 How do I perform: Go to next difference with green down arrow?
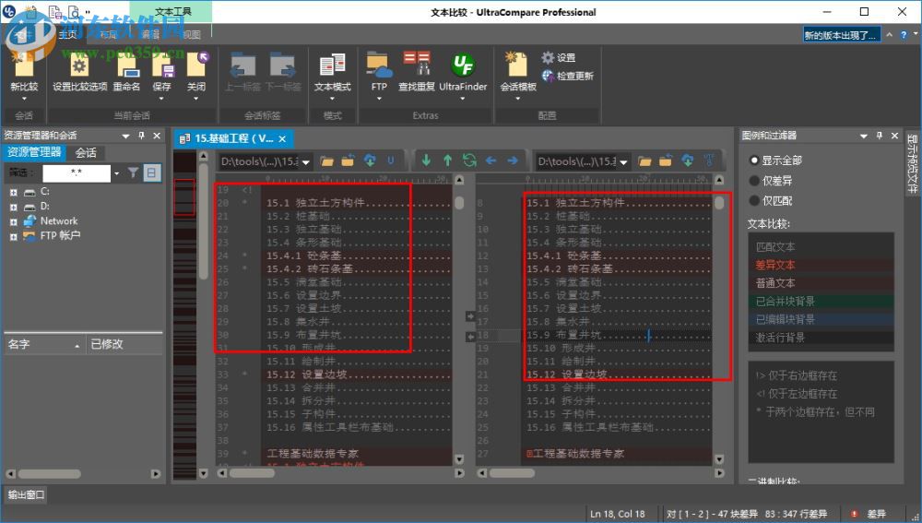(426, 160)
